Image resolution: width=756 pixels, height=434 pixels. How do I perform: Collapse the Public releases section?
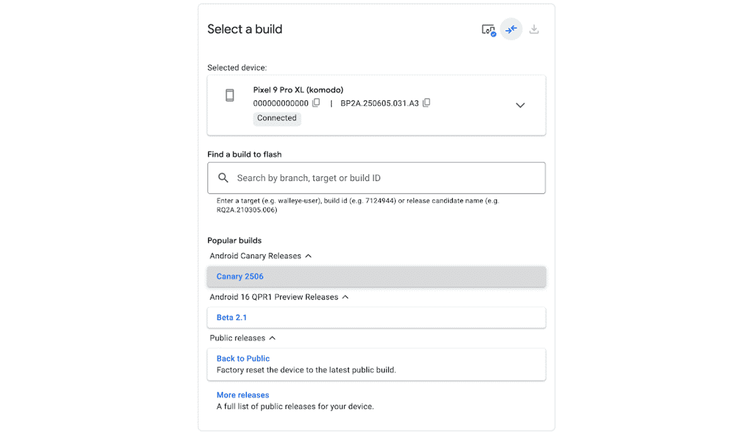(272, 338)
